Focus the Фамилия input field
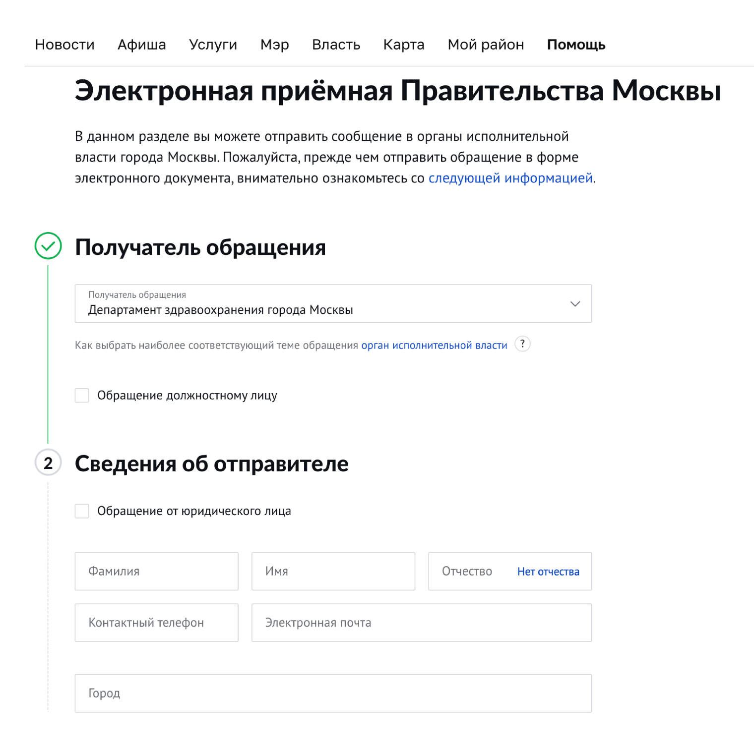Viewport: 754px width, 754px height. click(156, 572)
